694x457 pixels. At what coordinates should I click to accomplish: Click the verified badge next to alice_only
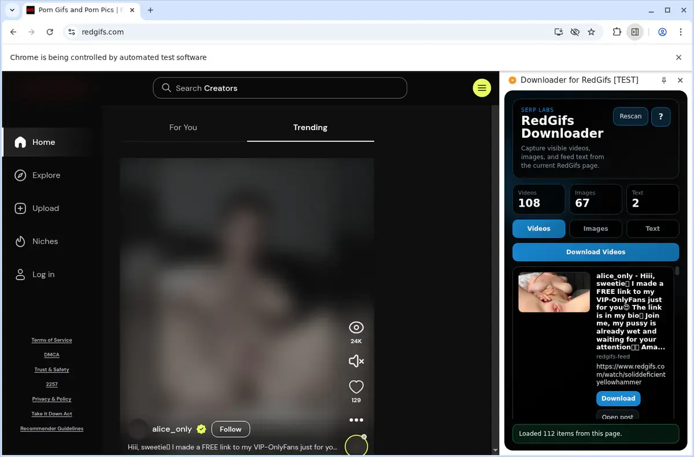[201, 429]
